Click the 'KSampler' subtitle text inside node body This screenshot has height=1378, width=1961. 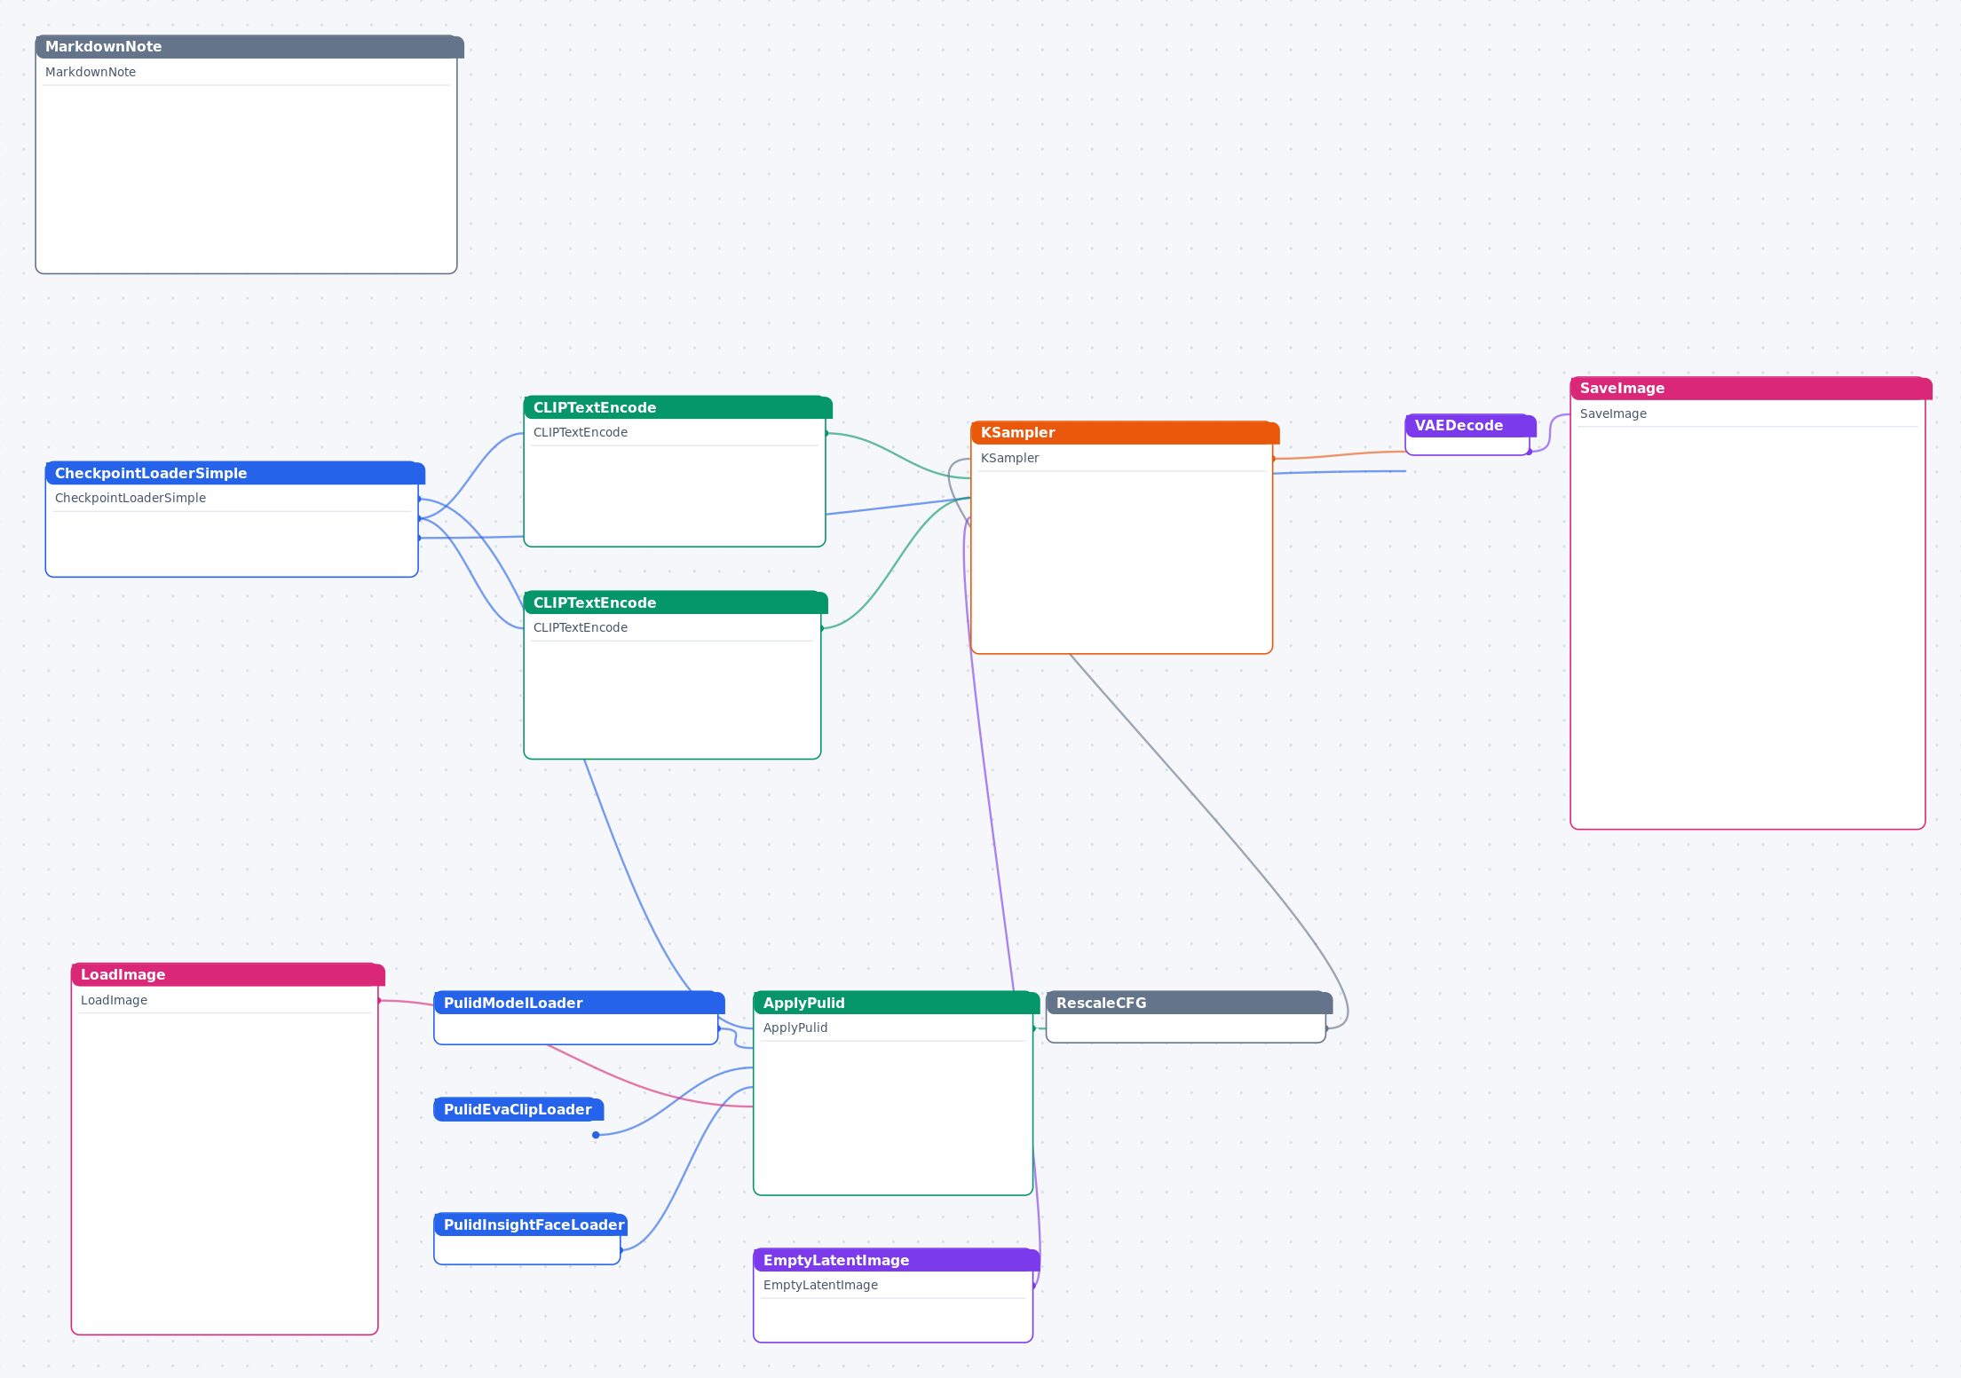click(1010, 458)
